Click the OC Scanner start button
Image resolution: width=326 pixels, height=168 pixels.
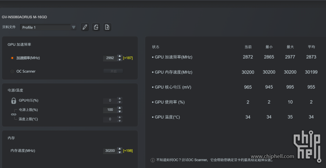point(113,71)
